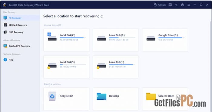Click the Help question mark icon

5,59
